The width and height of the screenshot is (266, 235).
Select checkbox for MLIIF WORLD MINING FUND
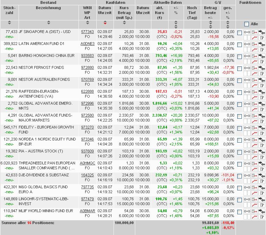tap(239, 212)
